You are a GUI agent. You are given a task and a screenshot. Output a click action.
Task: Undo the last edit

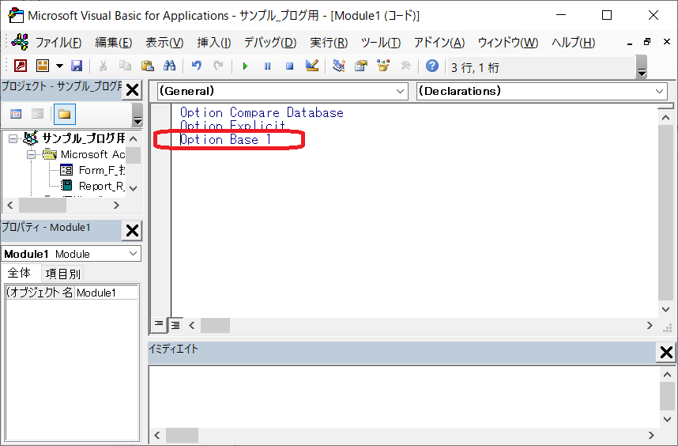[197, 66]
